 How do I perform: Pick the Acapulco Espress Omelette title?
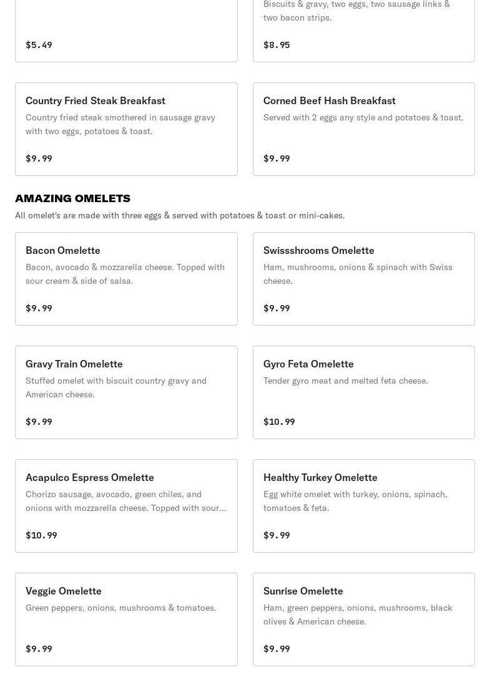(x=89, y=477)
